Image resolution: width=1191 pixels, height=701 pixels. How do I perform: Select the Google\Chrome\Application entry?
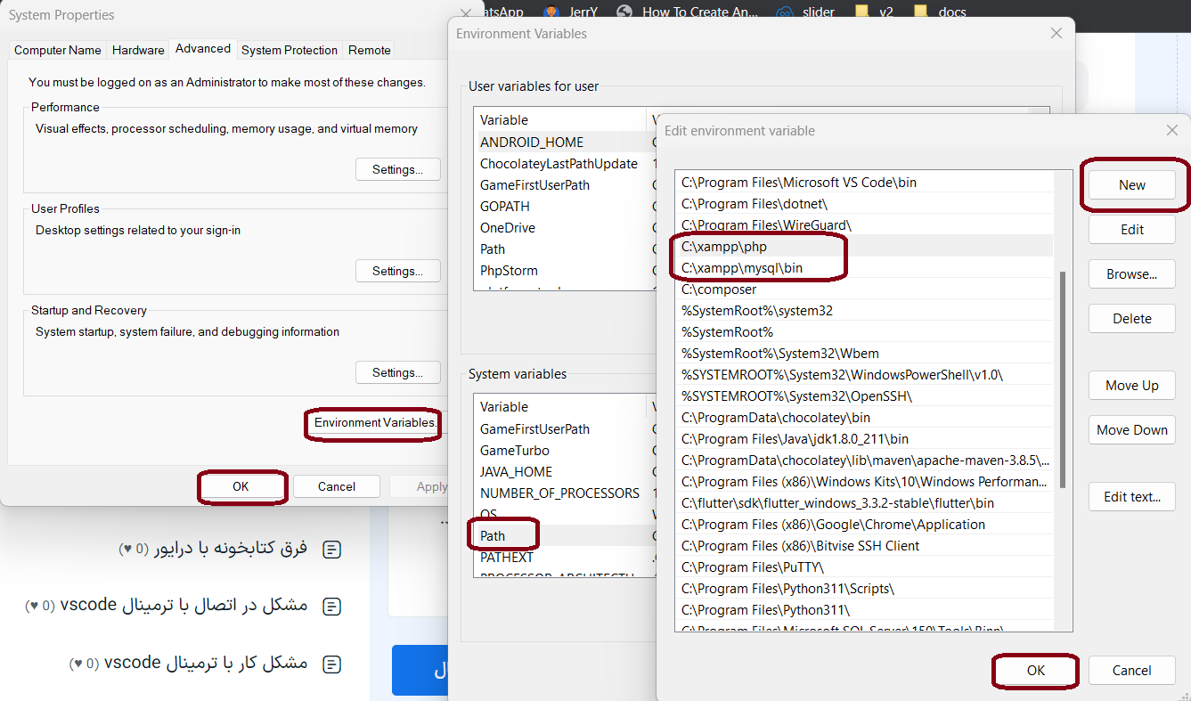click(863, 524)
